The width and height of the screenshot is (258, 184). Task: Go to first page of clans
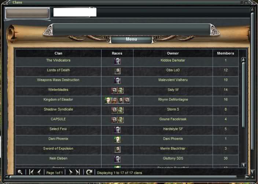pos(31,172)
